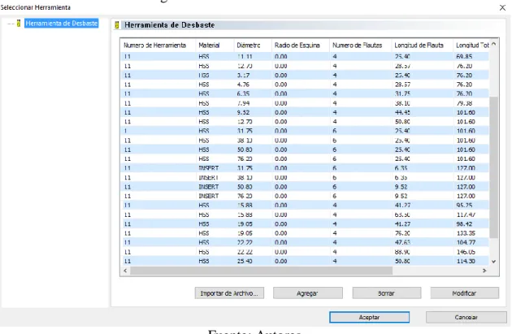Image resolution: width=512 pixels, height=334 pixels.
Task: Open the Importar de Archivo button
Action: [x=229, y=293]
